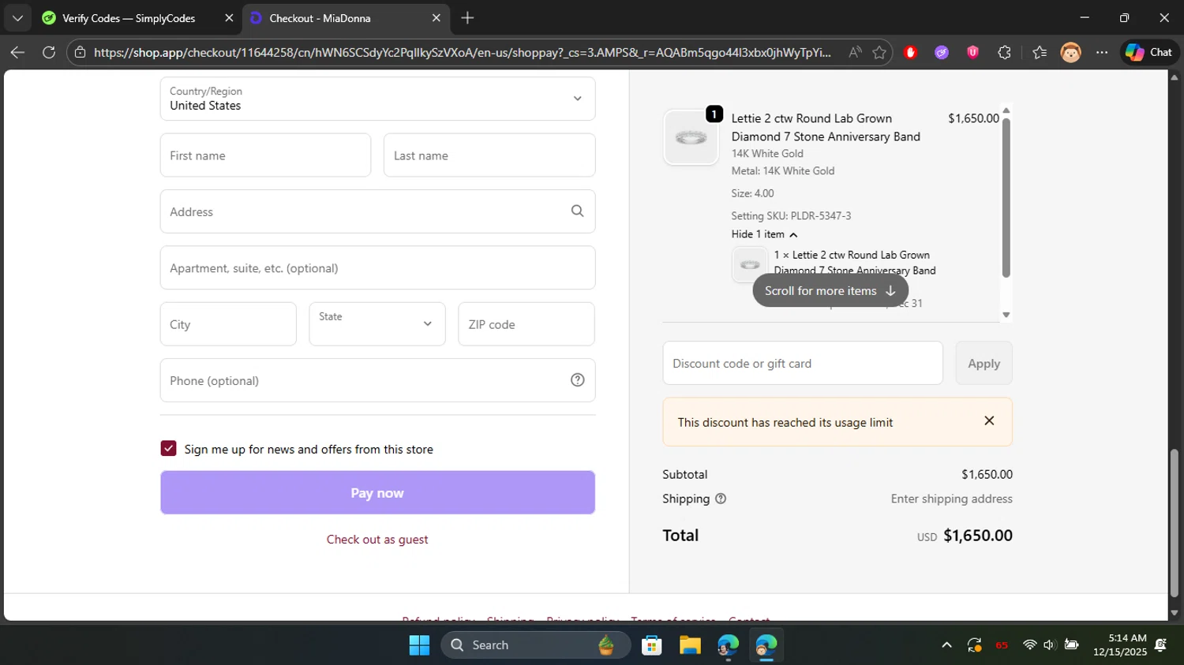Open Copilot Chat button
Viewport: 1184px width, 665px height.
coord(1149,52)
